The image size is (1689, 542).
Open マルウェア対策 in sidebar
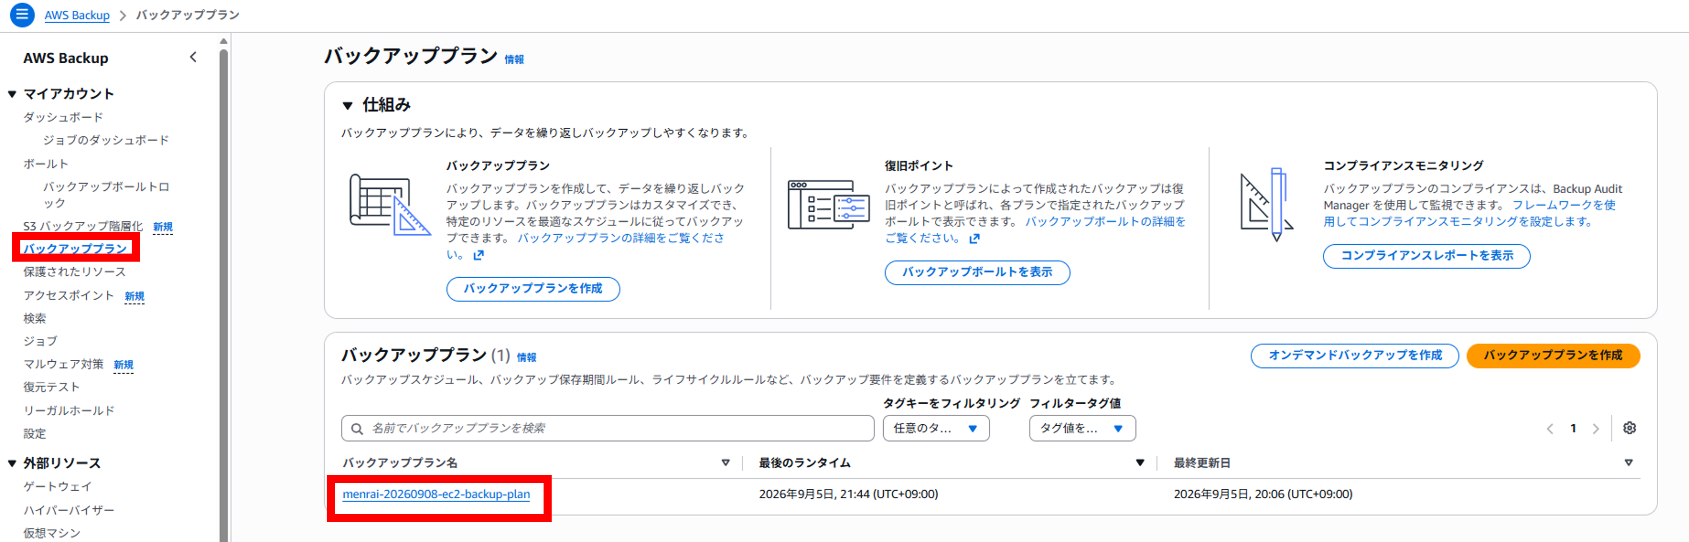point(64,364)
